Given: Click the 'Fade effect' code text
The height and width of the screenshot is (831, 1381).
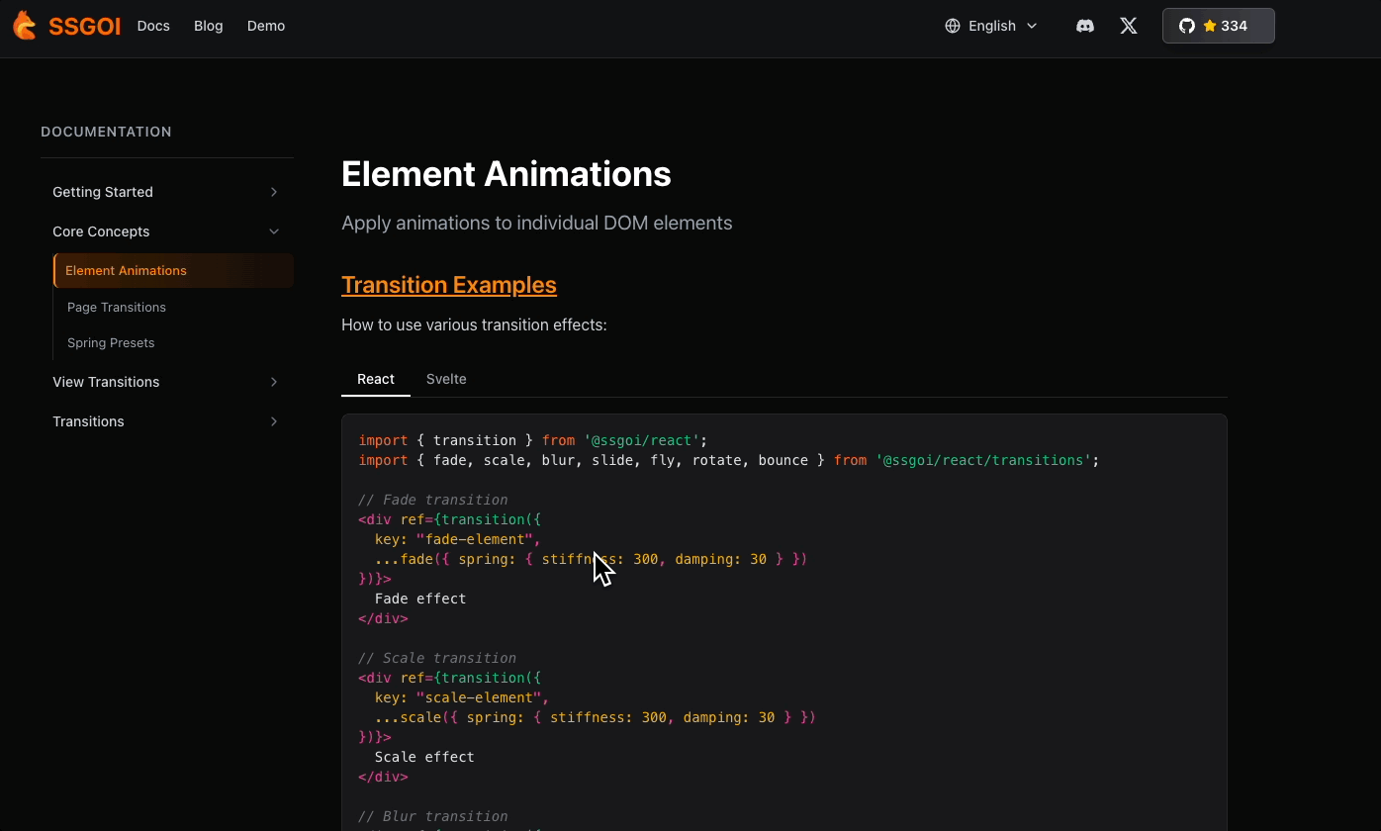Looking at the screenshot, I should point(420,599).
